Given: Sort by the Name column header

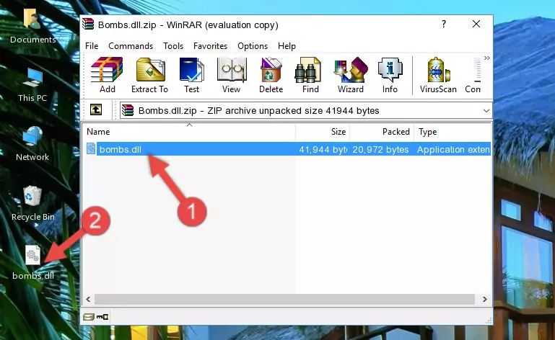Looking at the screenshot, I should click(189, 132).
